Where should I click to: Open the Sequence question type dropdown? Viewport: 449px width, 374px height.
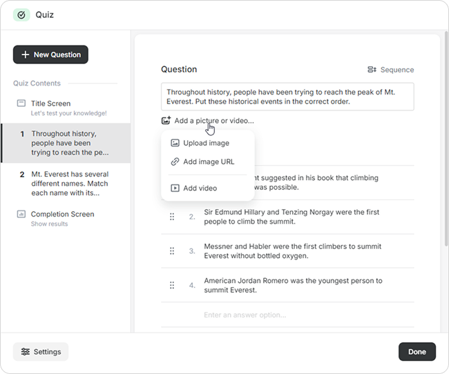click(391, 70)
